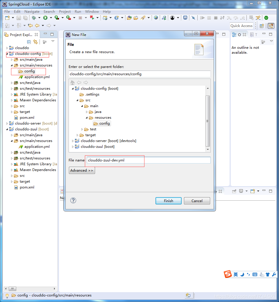Click the Suspend pause icon

(209, 18)
